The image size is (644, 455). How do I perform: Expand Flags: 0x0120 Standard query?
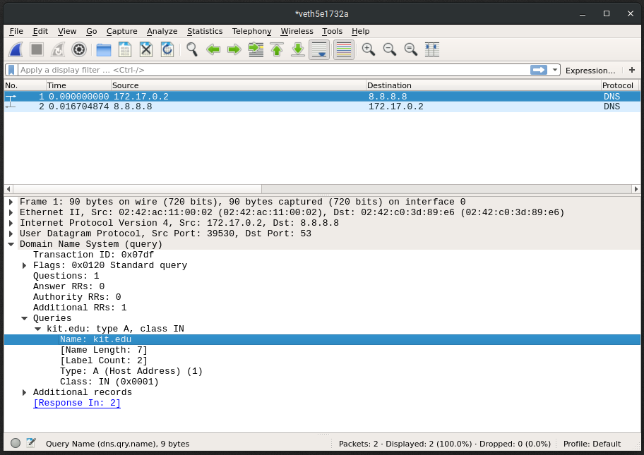25,265
